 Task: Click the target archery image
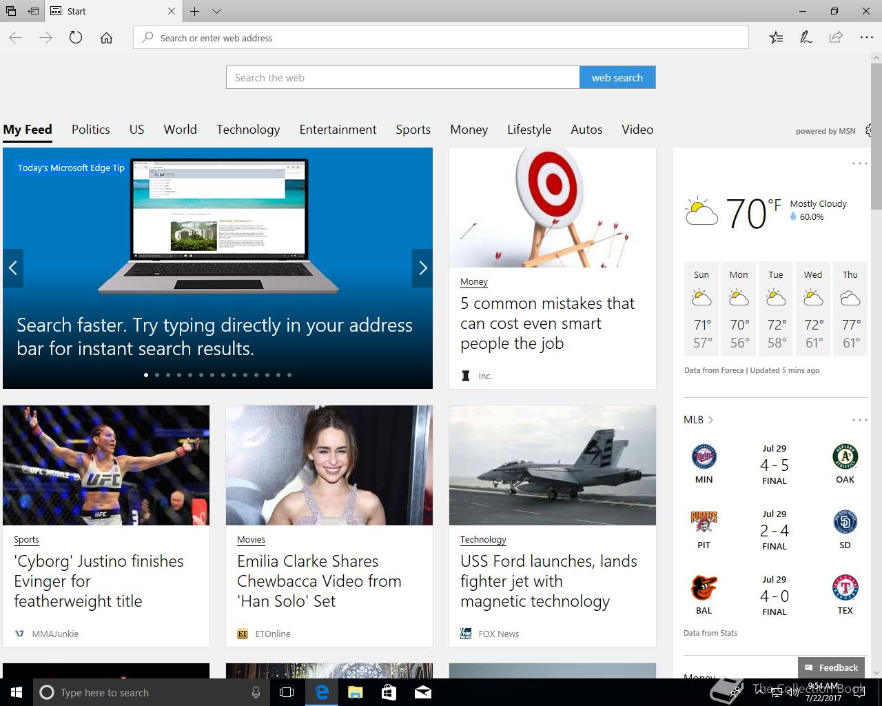(x=553, y=208)
